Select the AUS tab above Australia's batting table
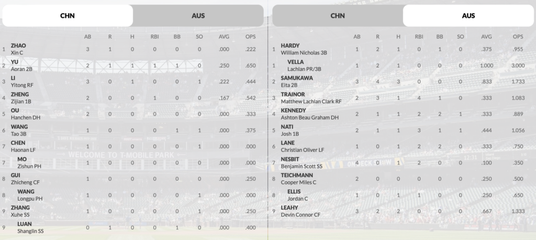The image size is (536, 240). point(468,15)
